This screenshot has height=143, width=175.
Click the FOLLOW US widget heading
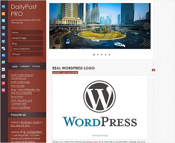[x=18, y=115]
